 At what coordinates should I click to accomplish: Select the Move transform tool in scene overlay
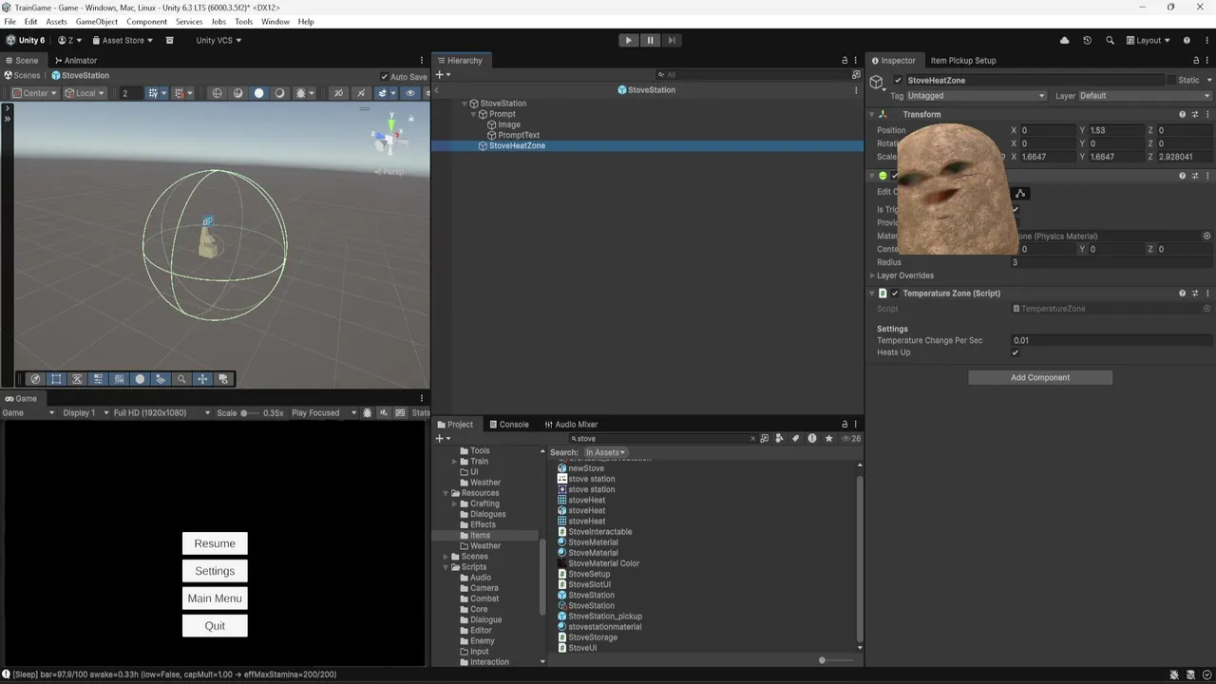tap(202, 379)
